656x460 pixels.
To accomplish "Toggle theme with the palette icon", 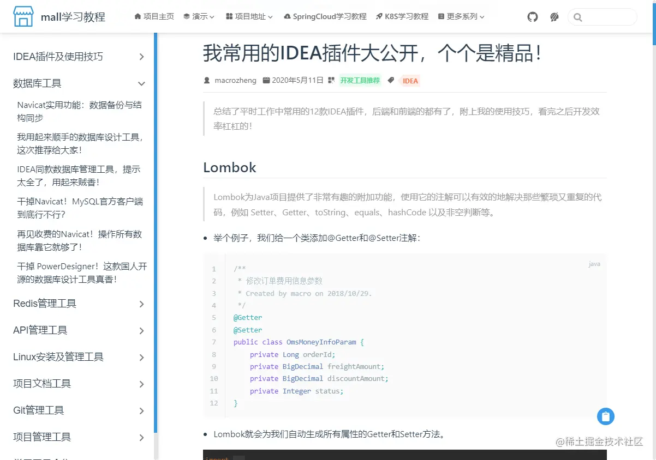I will pyautogui.click(x=554, y=17).
